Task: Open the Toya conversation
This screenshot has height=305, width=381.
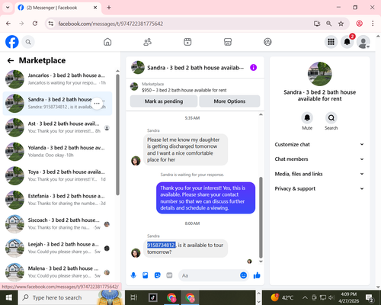Action: click(58, 176)
